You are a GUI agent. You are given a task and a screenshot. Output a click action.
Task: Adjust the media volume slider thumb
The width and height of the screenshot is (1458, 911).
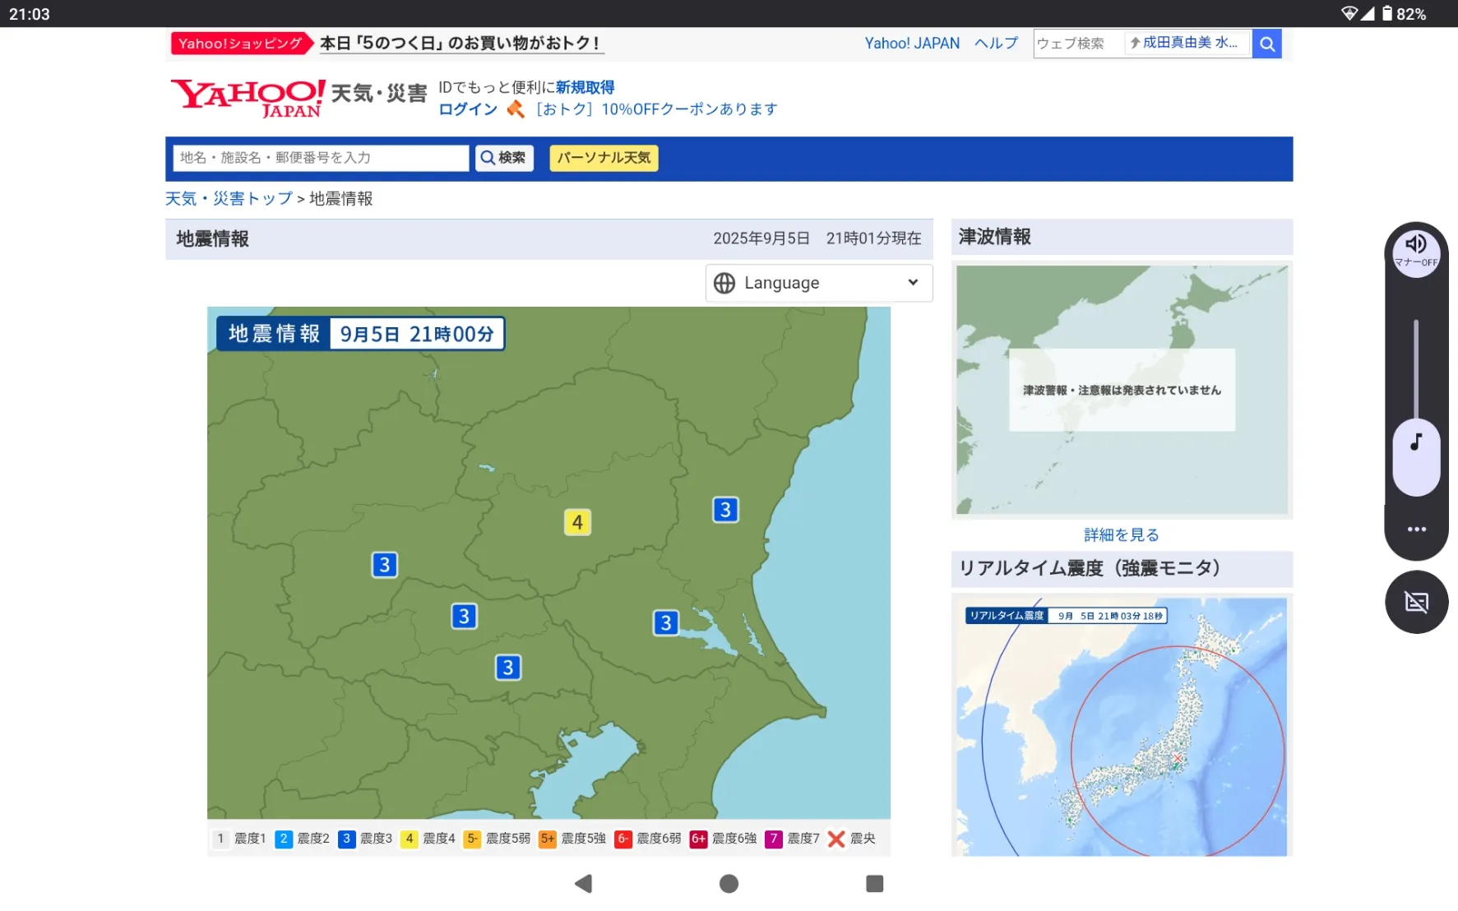pyautogui.click(x=1416, y=457)
